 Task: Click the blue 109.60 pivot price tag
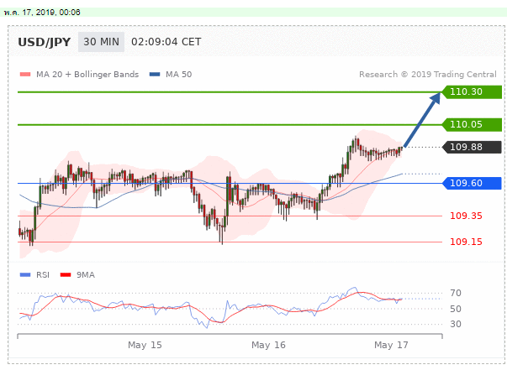pos(472,183)
